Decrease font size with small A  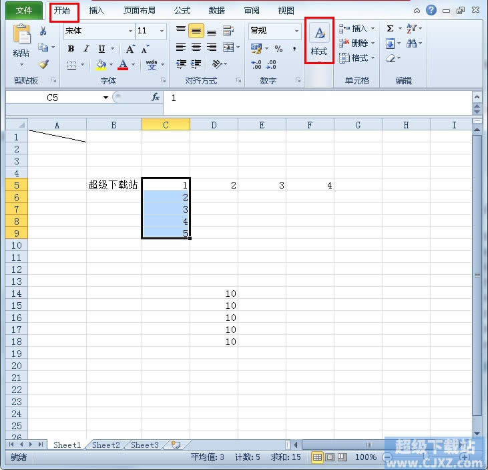click(145, 49)
